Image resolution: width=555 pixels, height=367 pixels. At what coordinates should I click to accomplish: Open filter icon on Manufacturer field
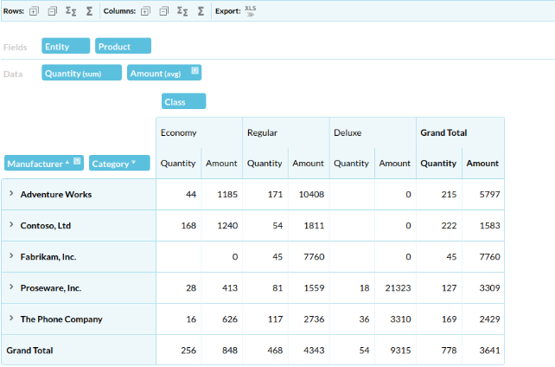[x=77, y=161]
